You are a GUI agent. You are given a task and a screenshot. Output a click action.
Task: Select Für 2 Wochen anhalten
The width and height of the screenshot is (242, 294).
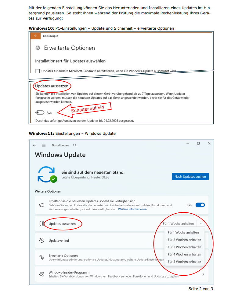tap(184, 240)
